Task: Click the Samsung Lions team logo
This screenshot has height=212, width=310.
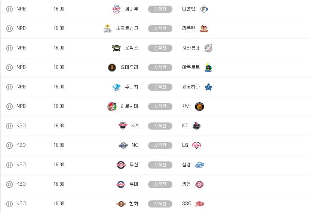Action: tap(200, 165)
